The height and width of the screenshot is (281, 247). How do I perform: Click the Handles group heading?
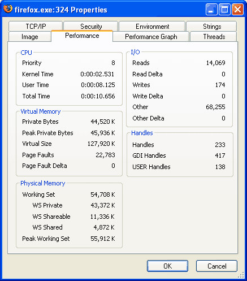click(x=142, y=133)
